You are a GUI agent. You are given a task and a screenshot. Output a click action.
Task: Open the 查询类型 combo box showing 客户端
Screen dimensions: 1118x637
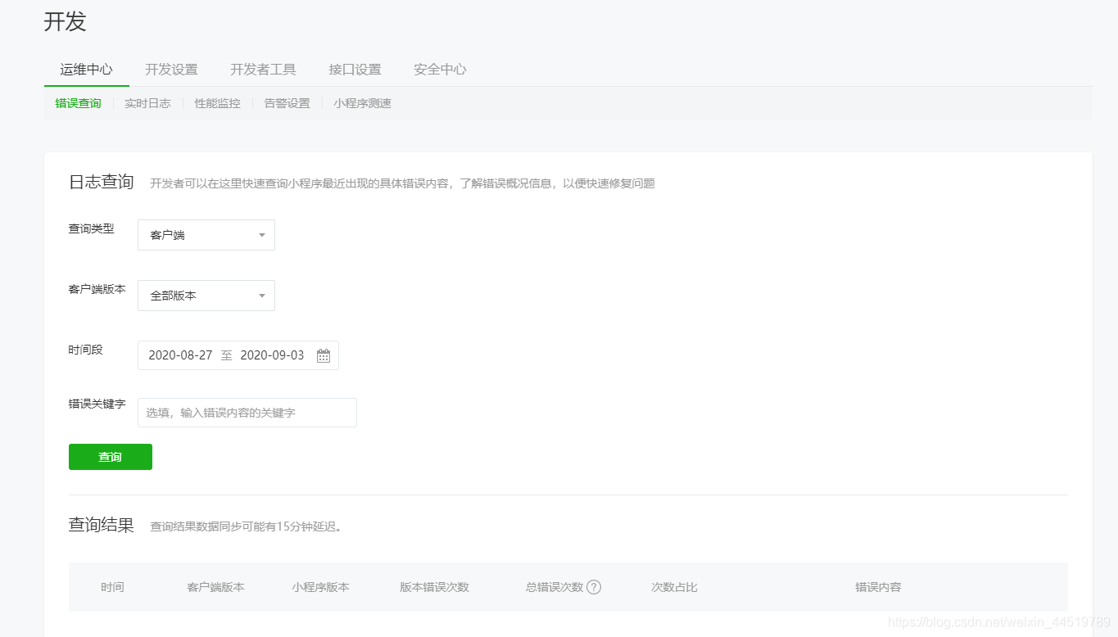pyautogui.click(x=206, y=235)
